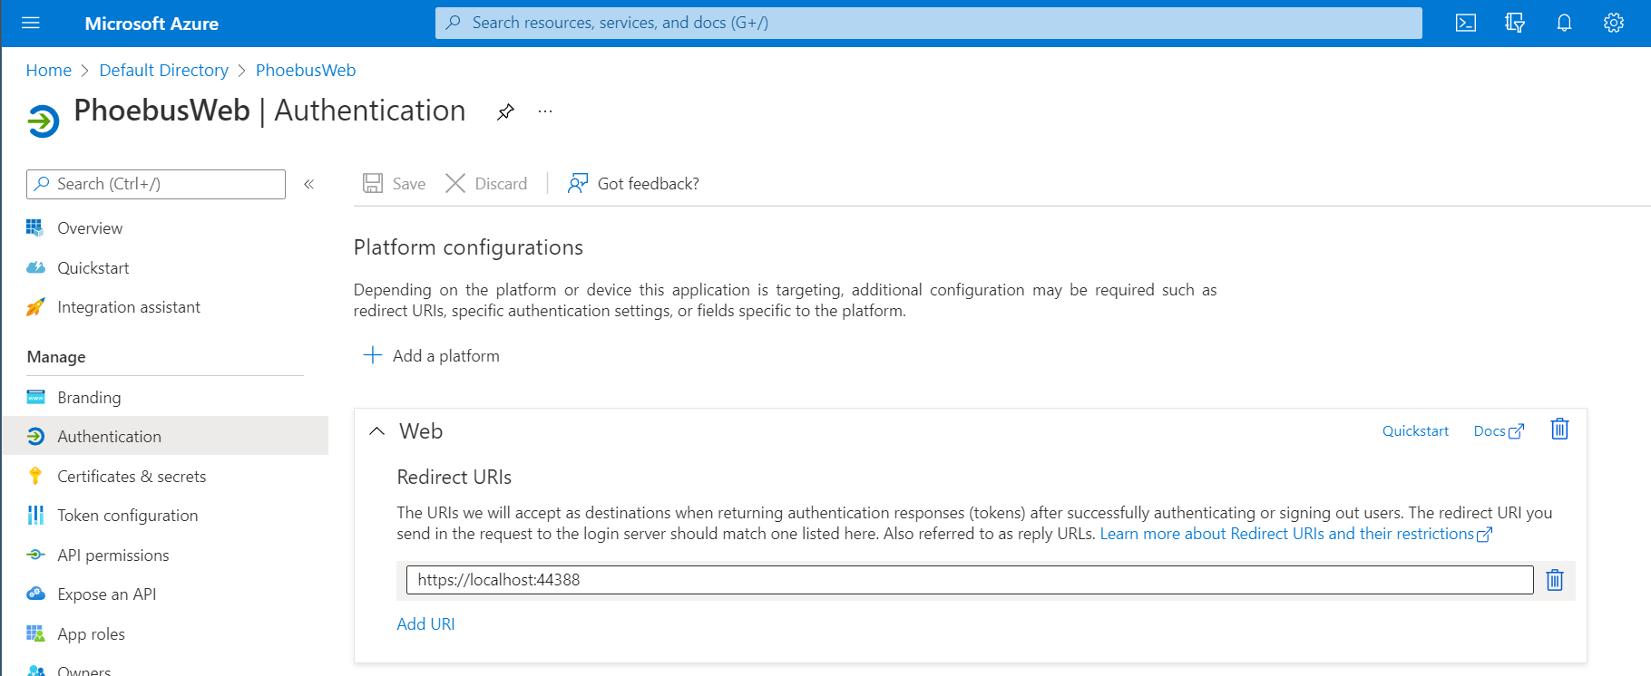Click the Save button label
The height and width of the screenshot is (676, 1651).
point(409,183)
